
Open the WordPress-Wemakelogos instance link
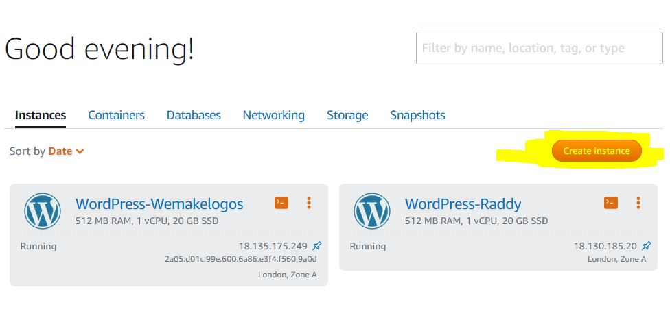(159, 203)
